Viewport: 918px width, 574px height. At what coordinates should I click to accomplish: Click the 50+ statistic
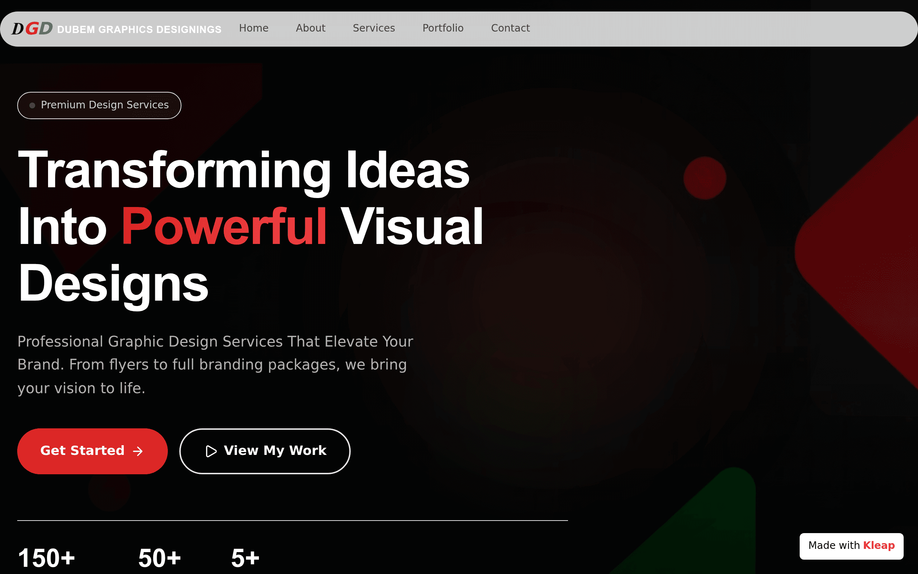pyautogui.click(x=160, y=557)
